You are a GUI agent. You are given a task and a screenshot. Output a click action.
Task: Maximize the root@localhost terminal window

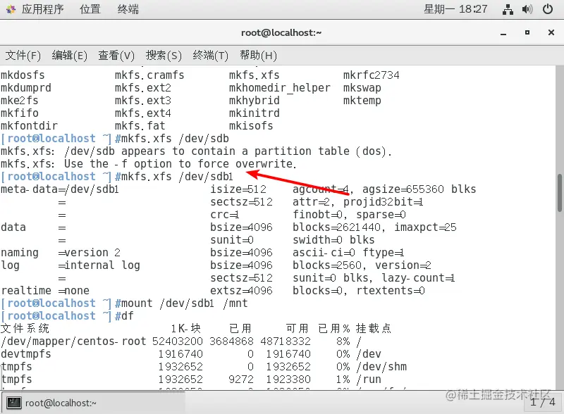[x=527, y=32]
